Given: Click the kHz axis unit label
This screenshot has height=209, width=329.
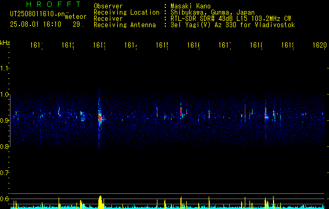Looking at the screenshot, I should (x=5, y=43).
